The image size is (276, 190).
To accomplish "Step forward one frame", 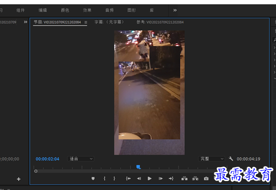I will (160, 179).
